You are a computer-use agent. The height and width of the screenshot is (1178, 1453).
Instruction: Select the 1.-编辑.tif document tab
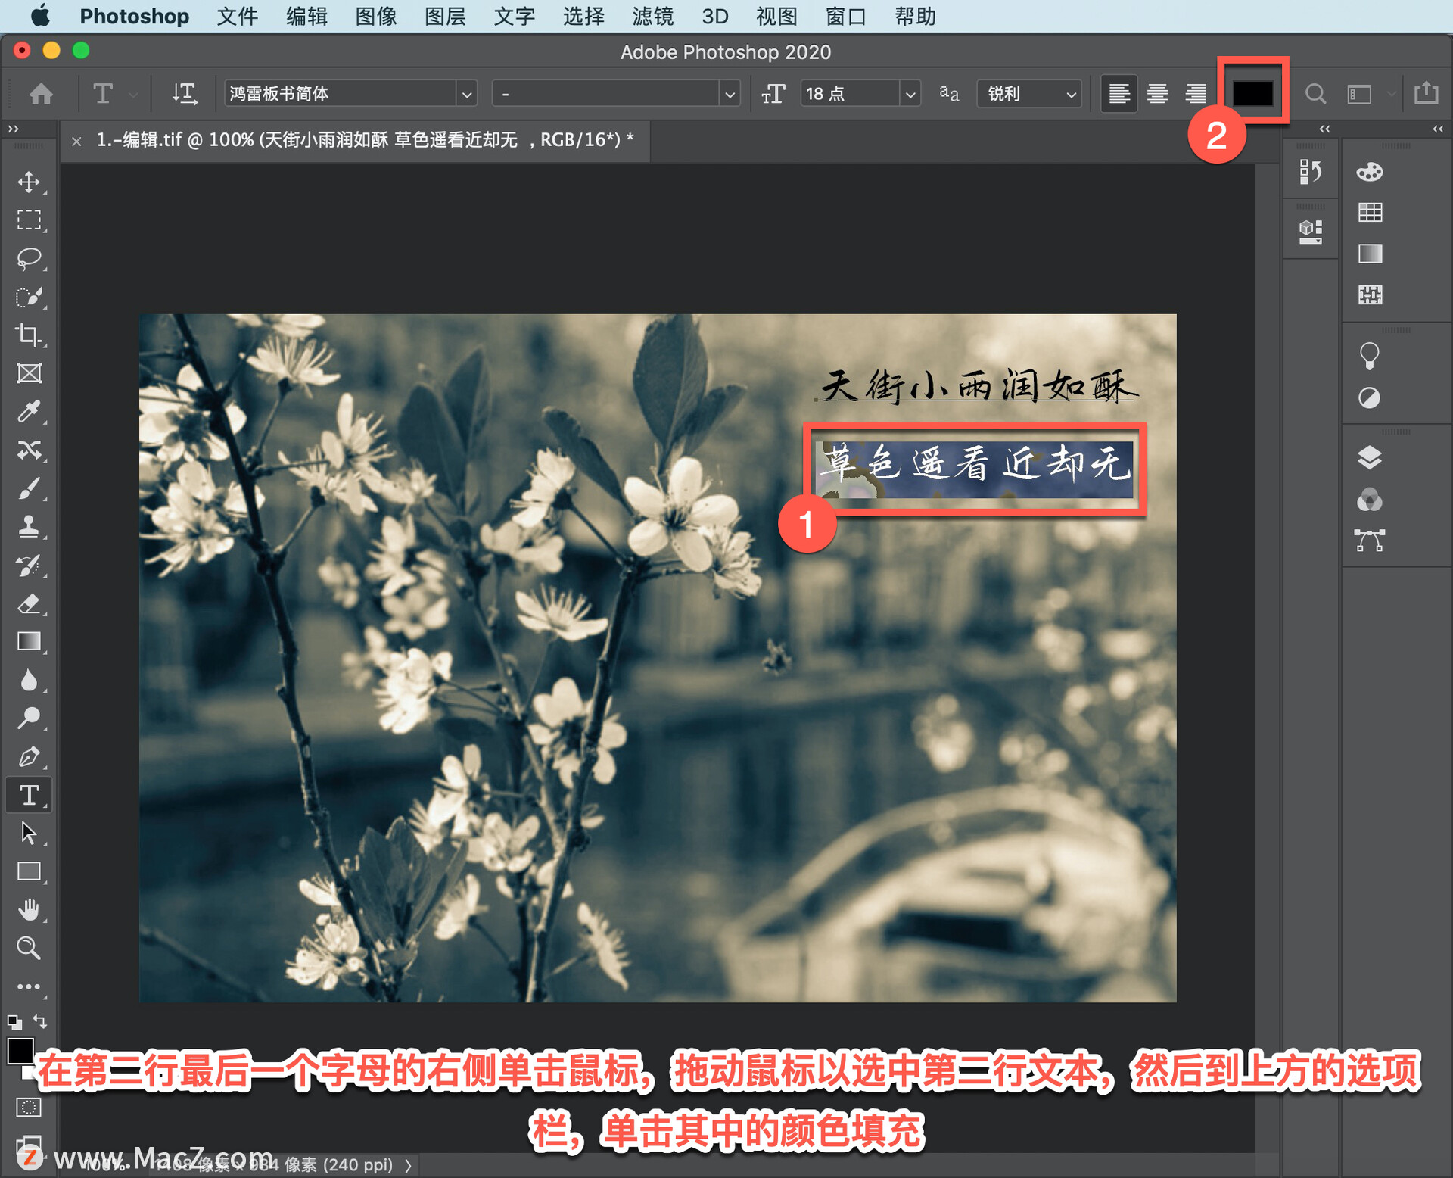pyautogui.click(x=365, y=140)
